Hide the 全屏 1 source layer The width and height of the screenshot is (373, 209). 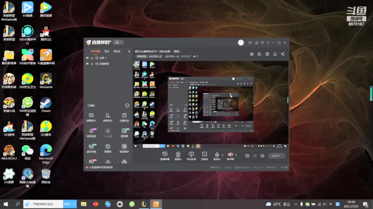(x=87, y=58)
